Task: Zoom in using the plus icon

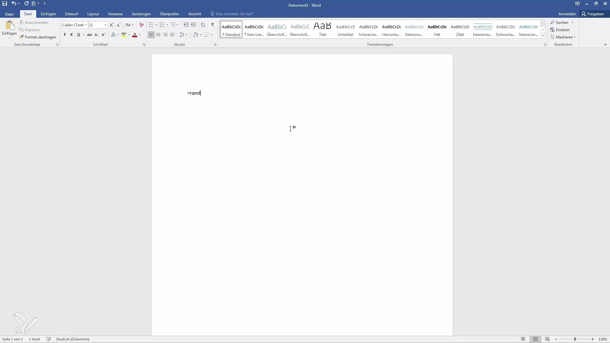Action: tap(593, 339)
